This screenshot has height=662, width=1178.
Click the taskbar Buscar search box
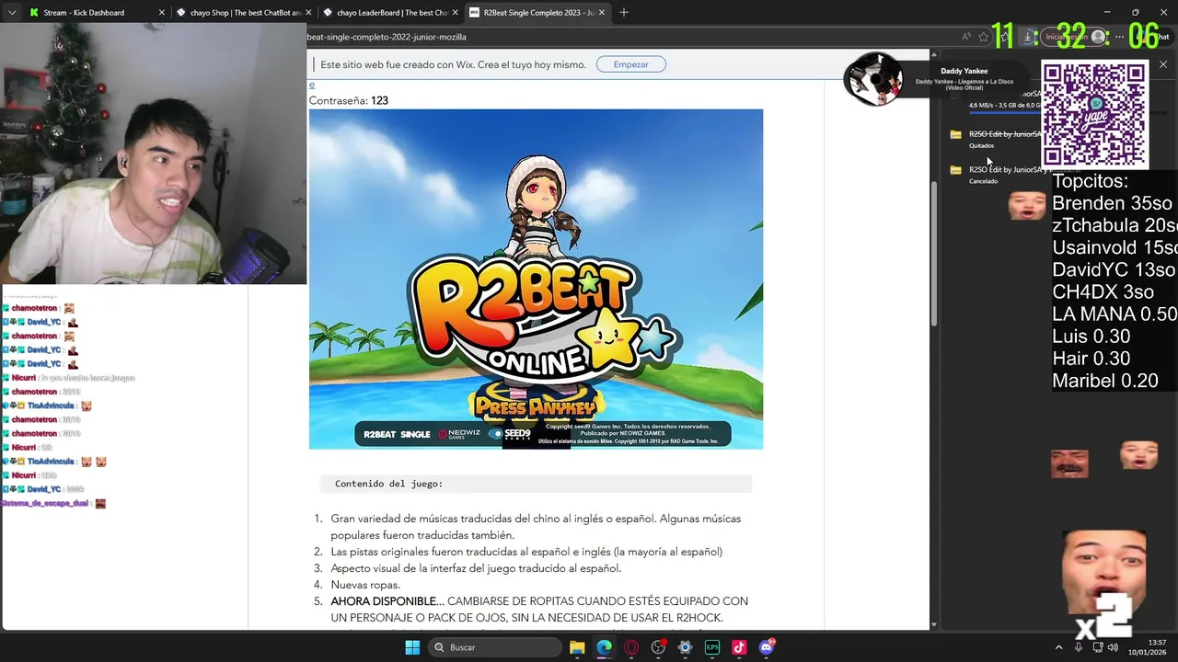[493, 647]
